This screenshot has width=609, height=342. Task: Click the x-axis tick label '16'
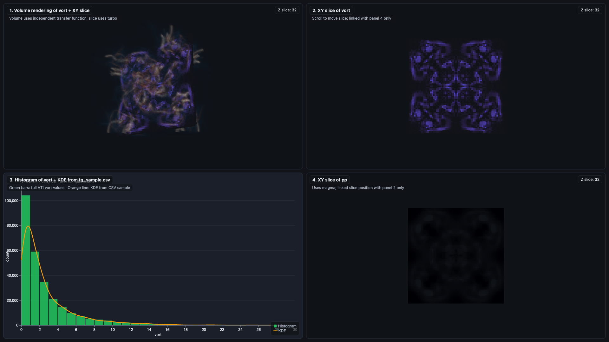pos(167,330)
